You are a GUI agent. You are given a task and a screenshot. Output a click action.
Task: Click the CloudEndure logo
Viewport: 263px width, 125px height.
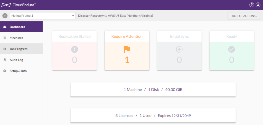coord(18,5)
